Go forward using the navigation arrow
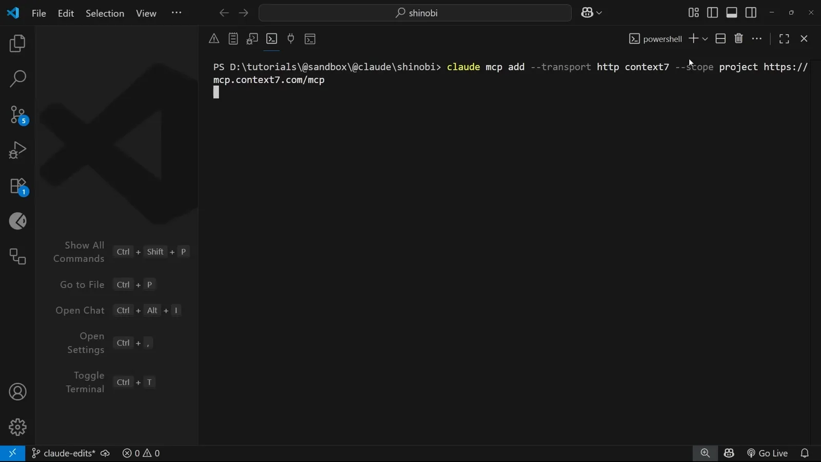Image resolution: width=821 pixels, height=462 pixels. pos(244,13)
